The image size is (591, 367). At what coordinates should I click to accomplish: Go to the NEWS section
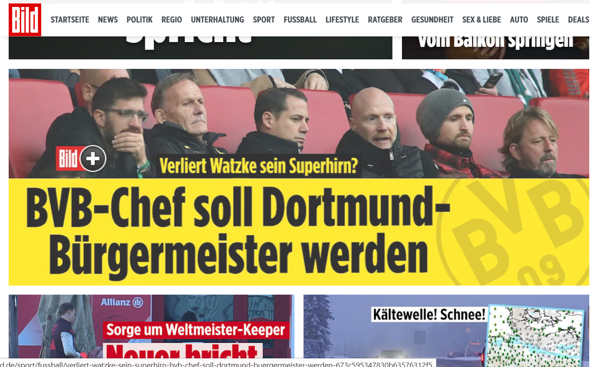click(108, 19)
